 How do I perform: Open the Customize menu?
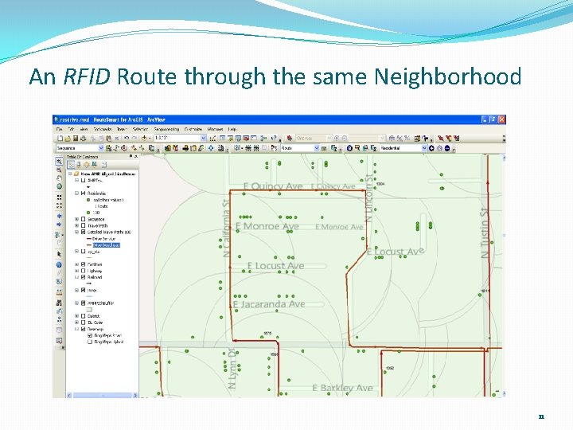tap(193, 129)
